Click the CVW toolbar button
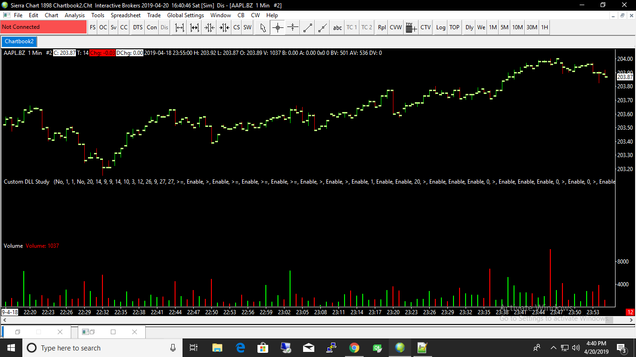The width and height of the screenshot is (636, 357). (x=396, y=27)
